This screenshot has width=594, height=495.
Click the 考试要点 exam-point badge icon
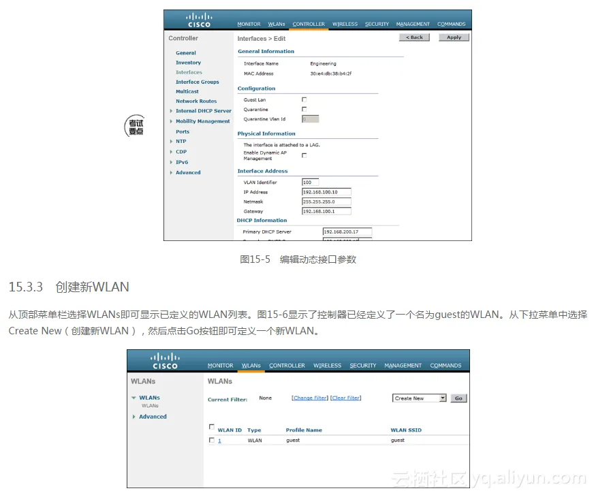[135, 126]
